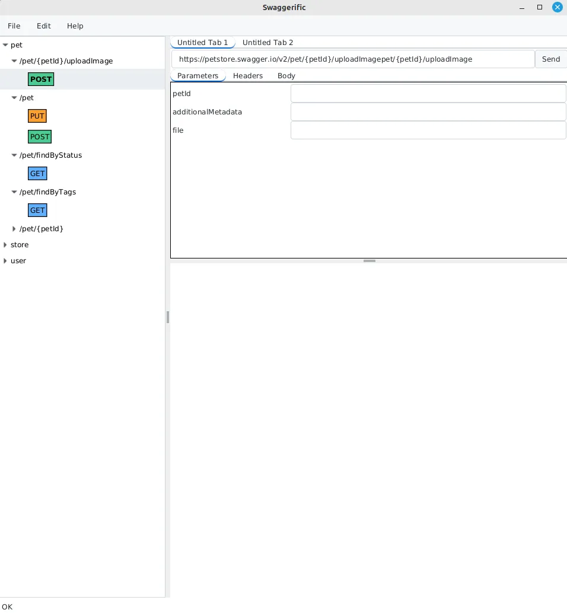Select the POST method under /pet
This screenshot has height=613, width=567.
pos(39,136)
